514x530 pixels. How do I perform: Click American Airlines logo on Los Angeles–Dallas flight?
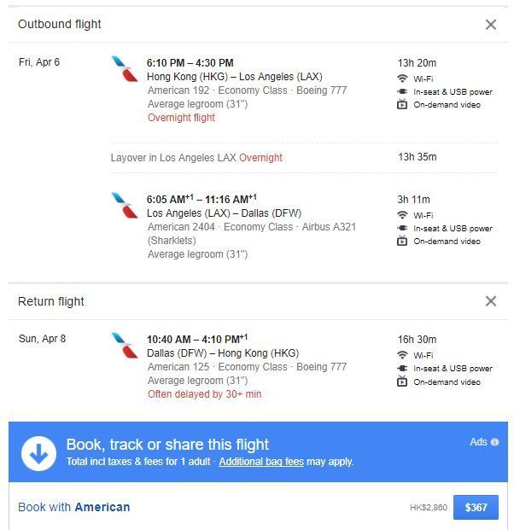[125, 206]
